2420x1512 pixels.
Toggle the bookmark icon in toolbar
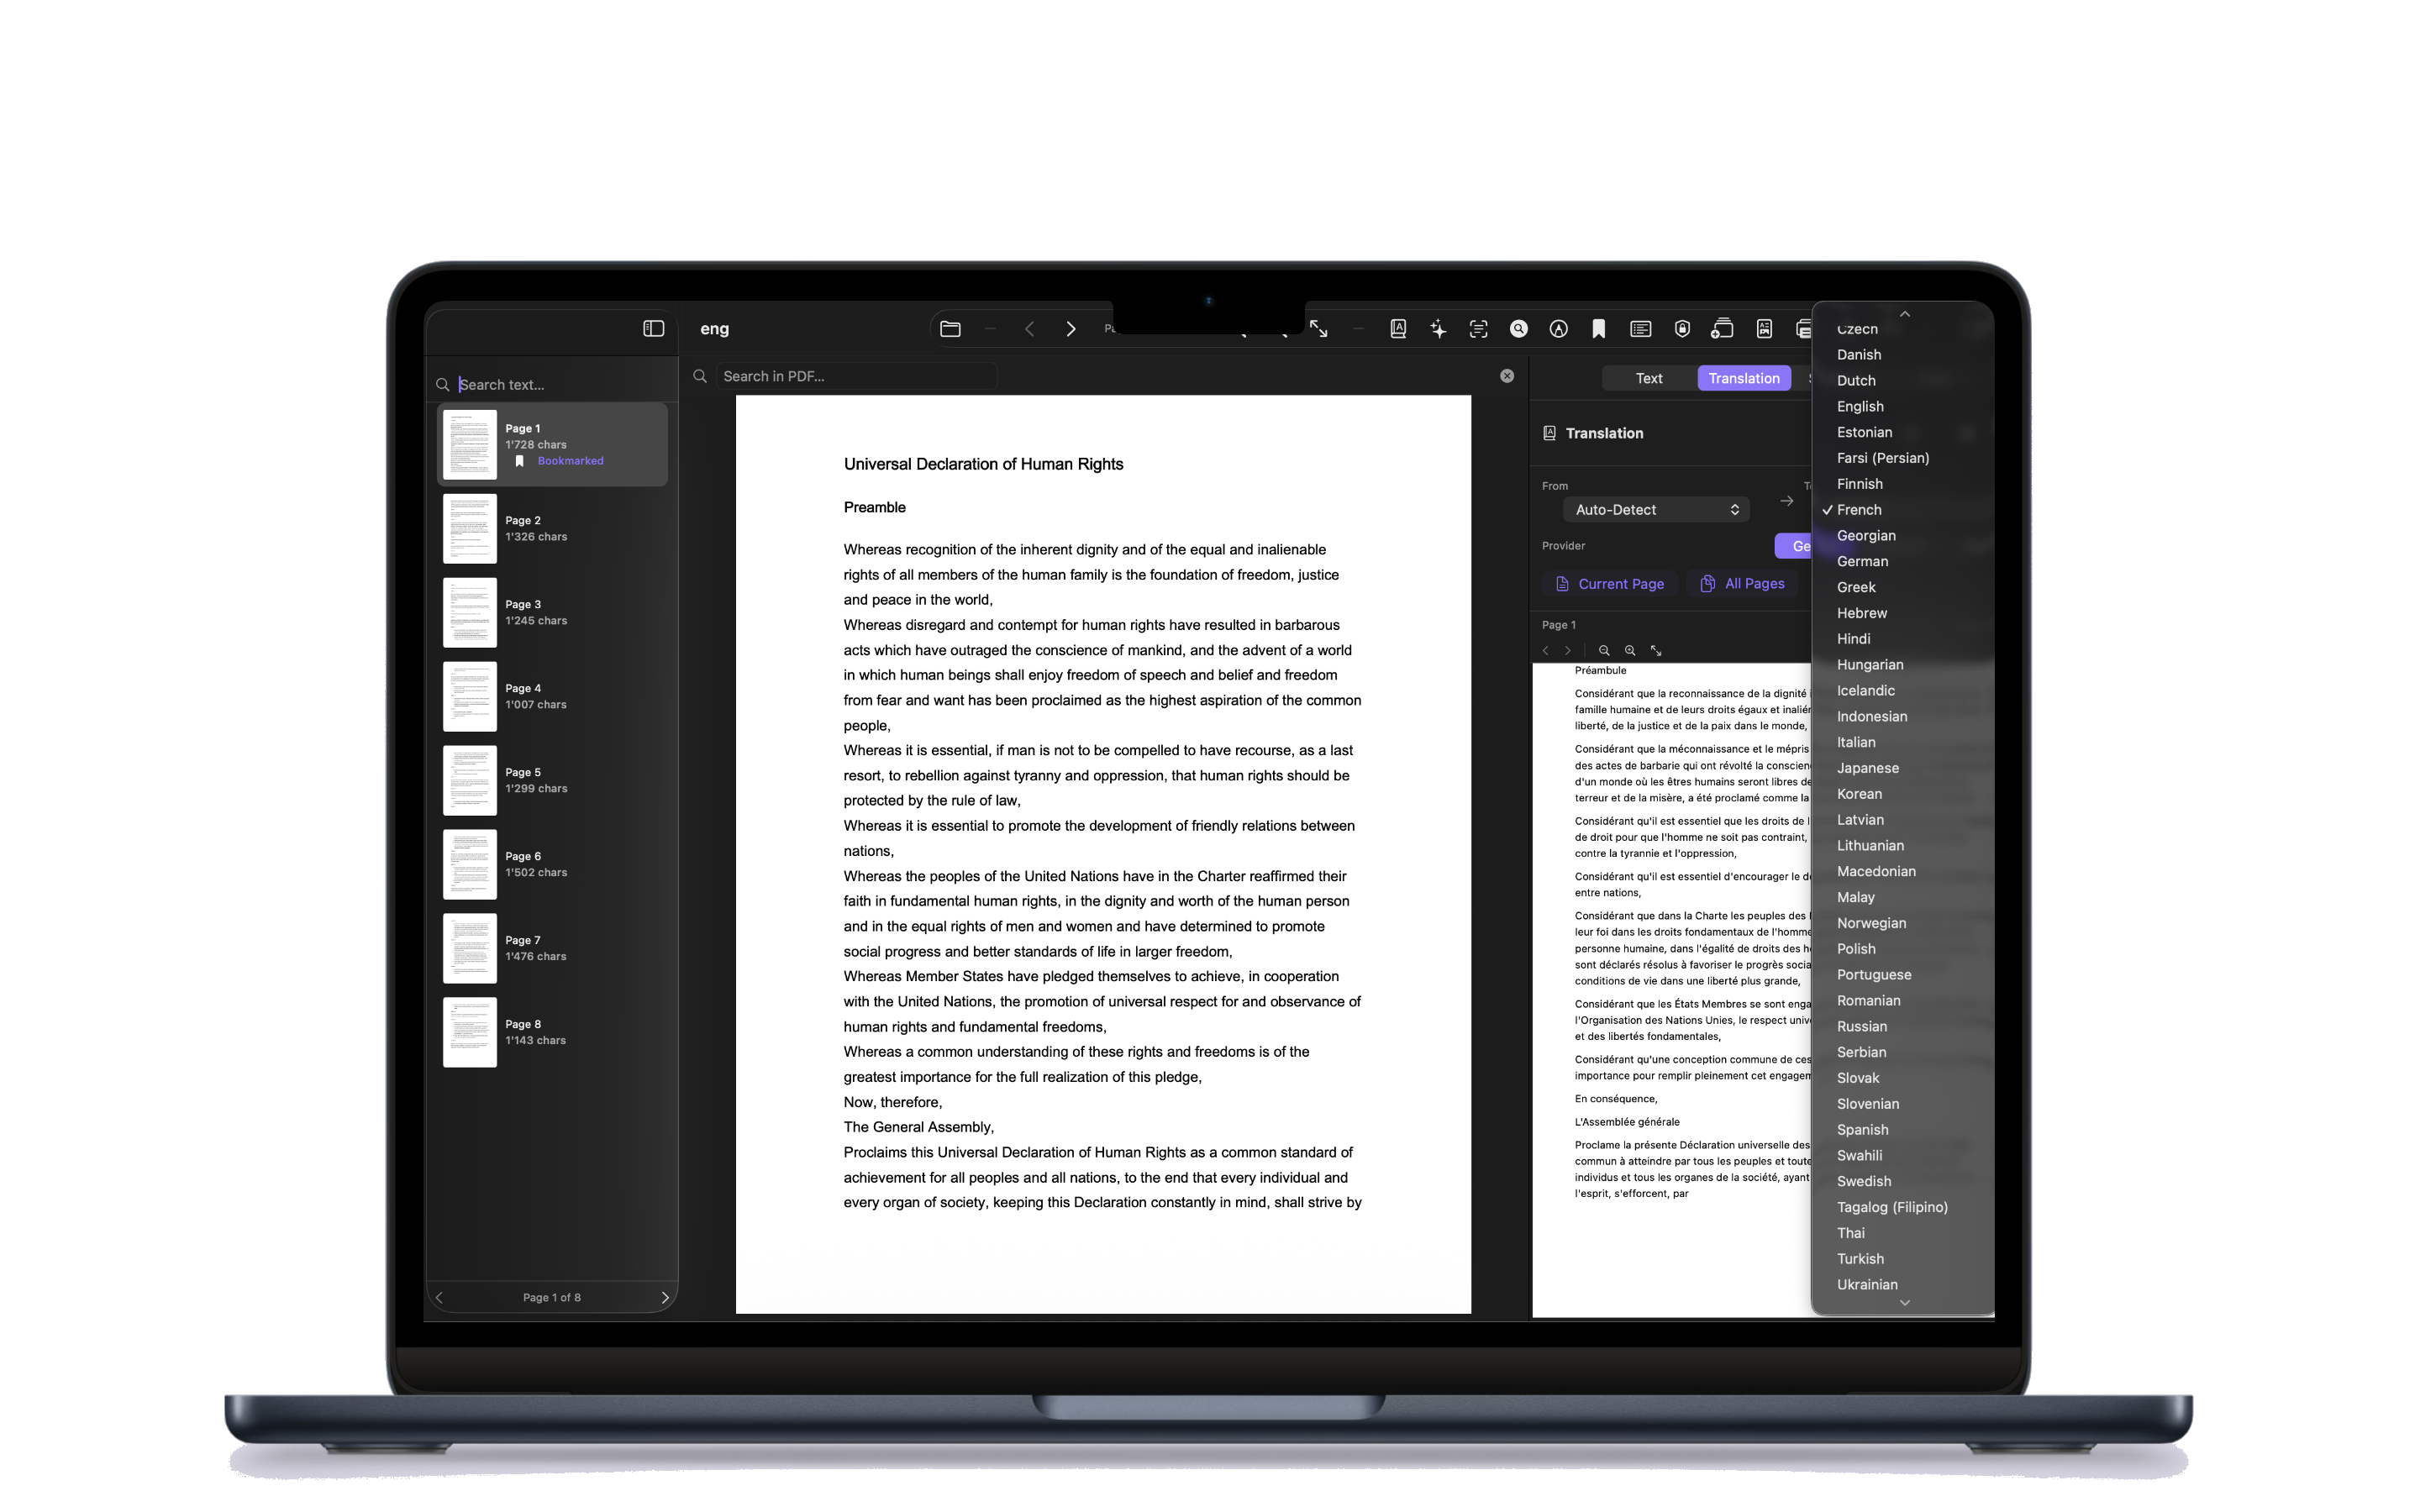1598,328
